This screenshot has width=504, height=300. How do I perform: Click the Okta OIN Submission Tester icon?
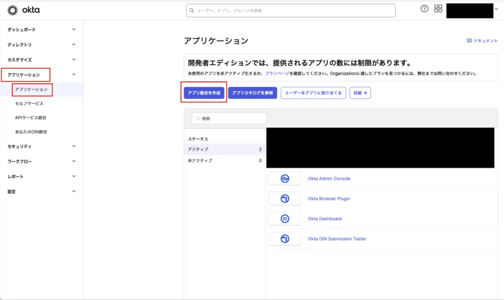point(285,239)
